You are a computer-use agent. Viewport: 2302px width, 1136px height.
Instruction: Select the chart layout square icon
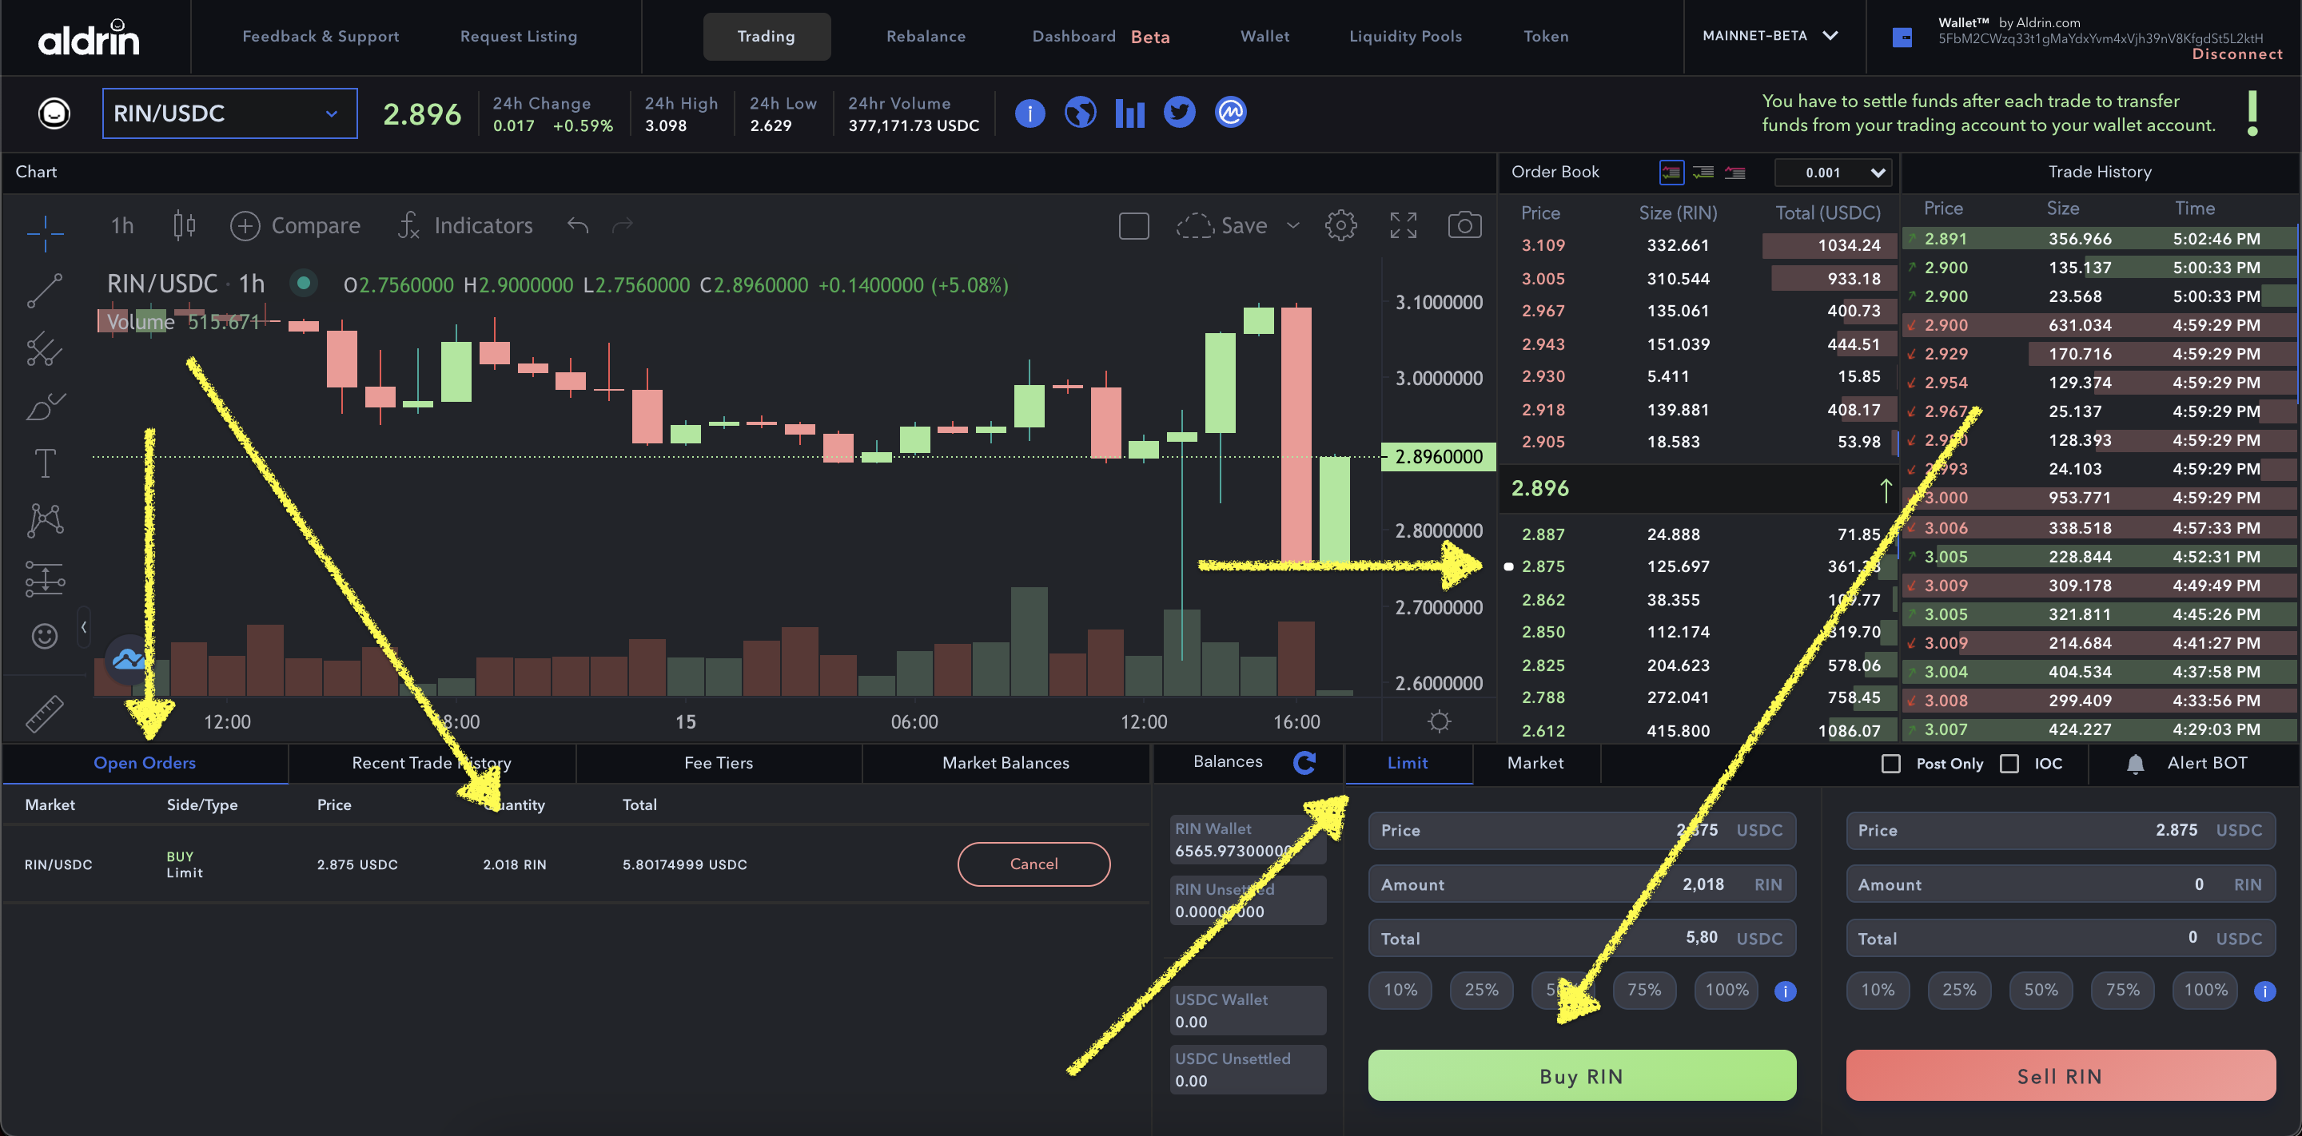pos(1134,226)
